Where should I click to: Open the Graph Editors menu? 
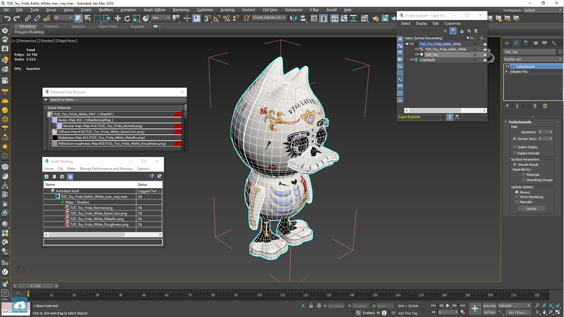(x=155, y=10)
